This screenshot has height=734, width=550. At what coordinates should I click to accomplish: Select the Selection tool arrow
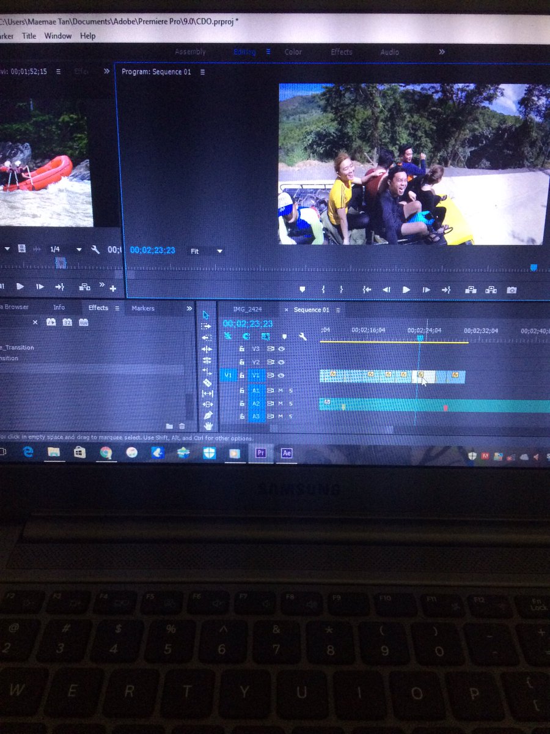click(x=207, y=315)
